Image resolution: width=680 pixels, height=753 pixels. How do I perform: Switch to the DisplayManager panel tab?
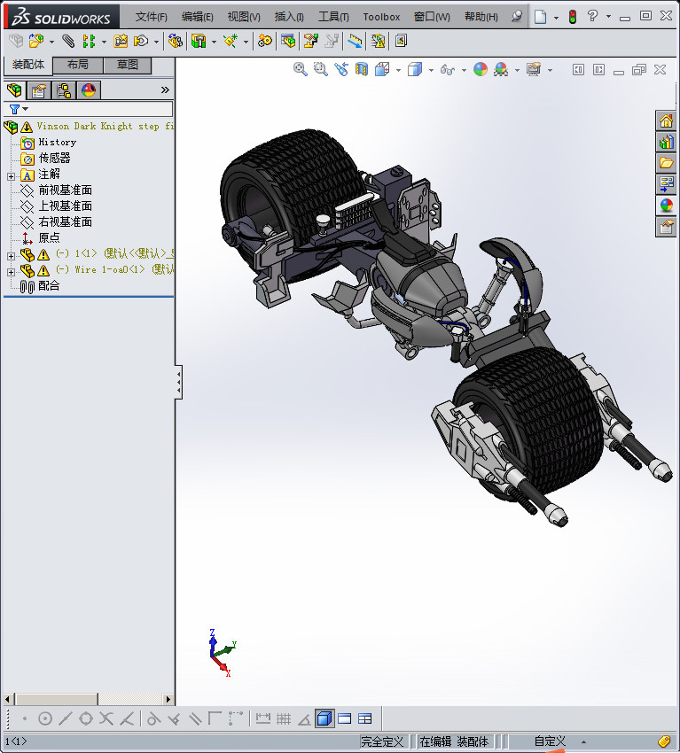[x=89, y=90]
